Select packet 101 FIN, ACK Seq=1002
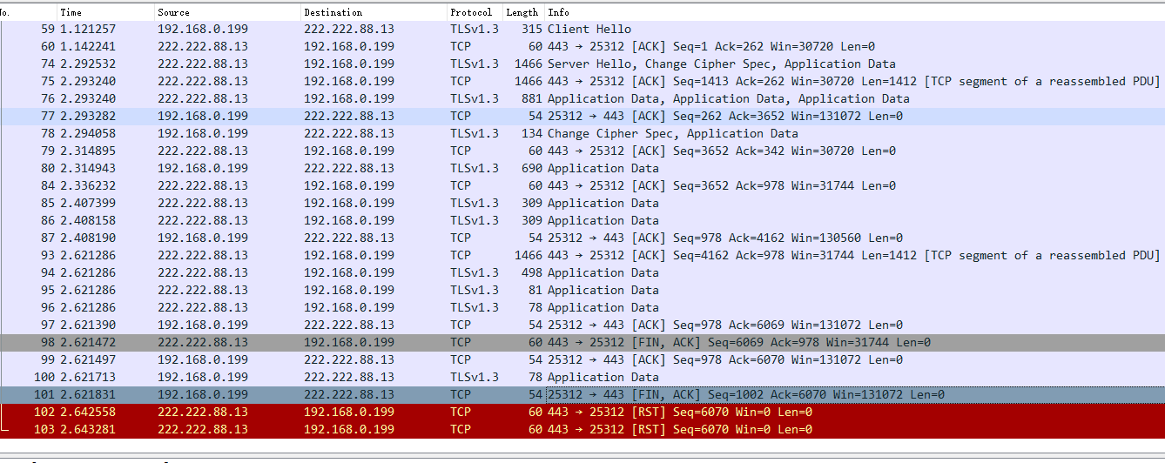1165x463 pixels. click(x=582, y=395)
